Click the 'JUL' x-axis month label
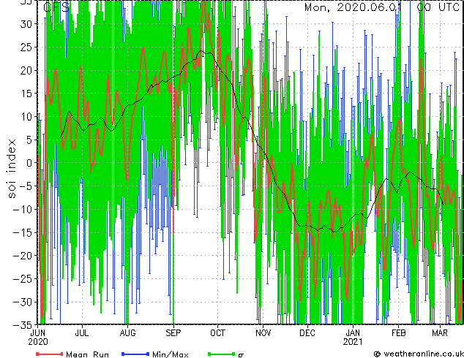464x358 pixels. pyautogui.click(x=82, y=333)
